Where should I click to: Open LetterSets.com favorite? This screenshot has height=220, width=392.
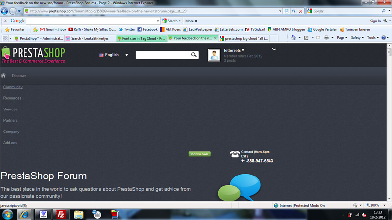tap(228, 29)
